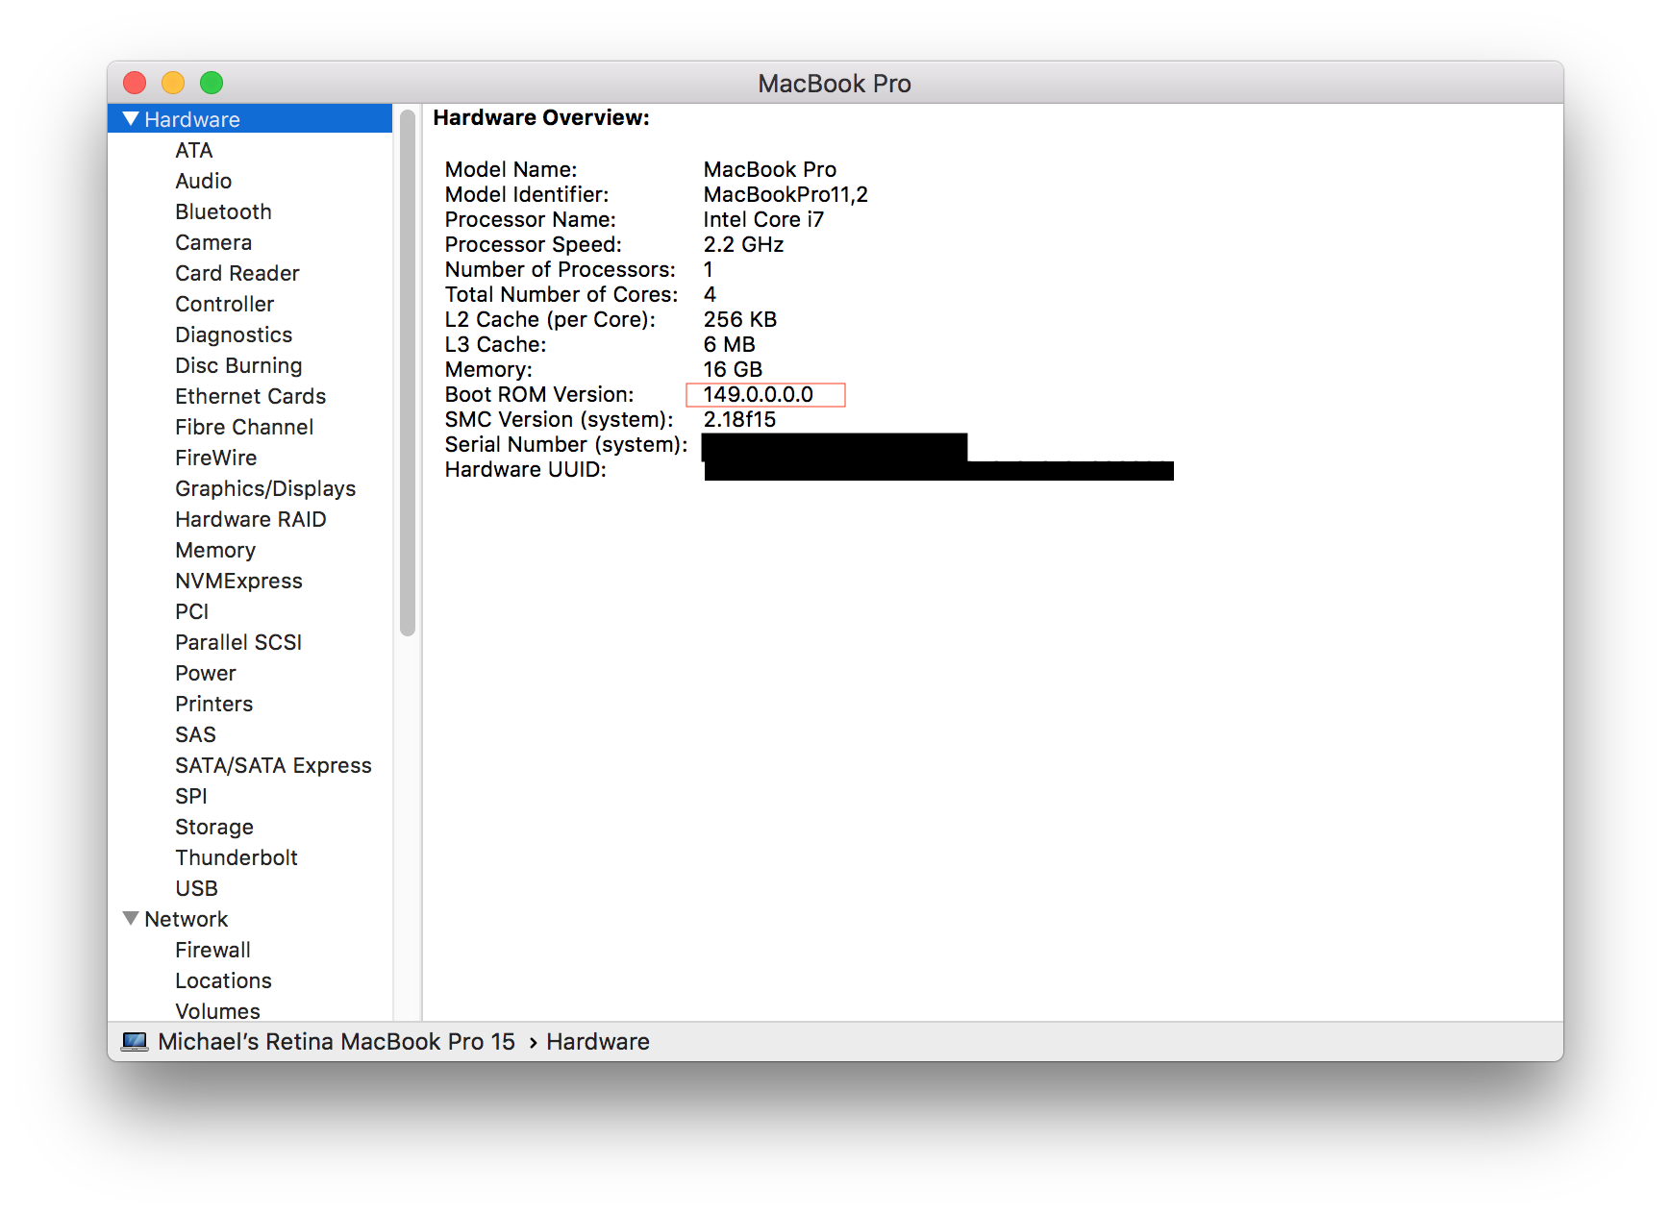Screen dimensions: 1671x1215
Task: Select Camera in the sidebar
Action: pyautogui.click(x=213, y=242)
